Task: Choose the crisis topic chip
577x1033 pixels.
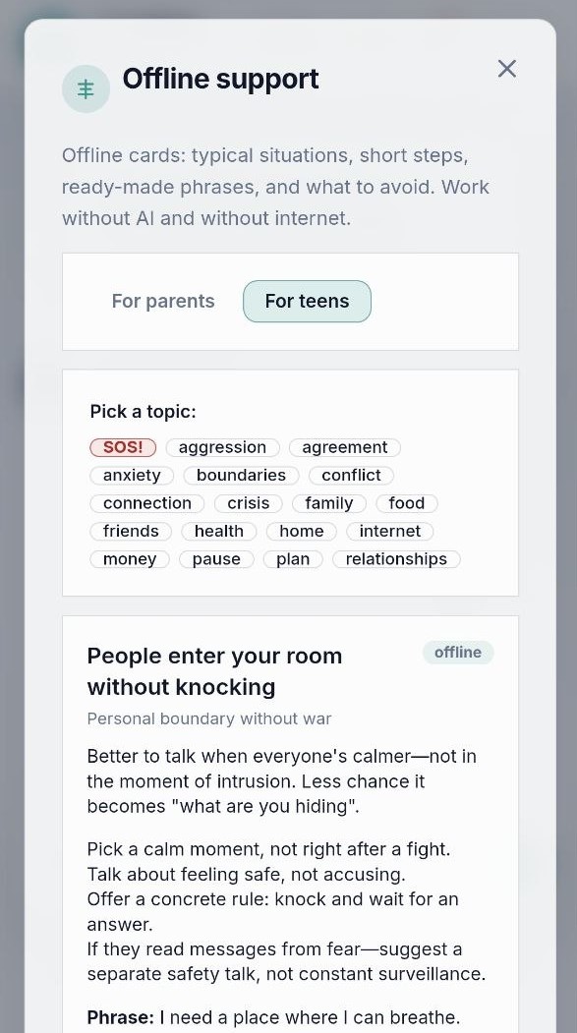Action: coord(249,503)
